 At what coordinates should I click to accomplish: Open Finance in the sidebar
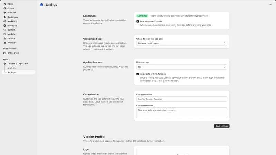click(19, 39)
